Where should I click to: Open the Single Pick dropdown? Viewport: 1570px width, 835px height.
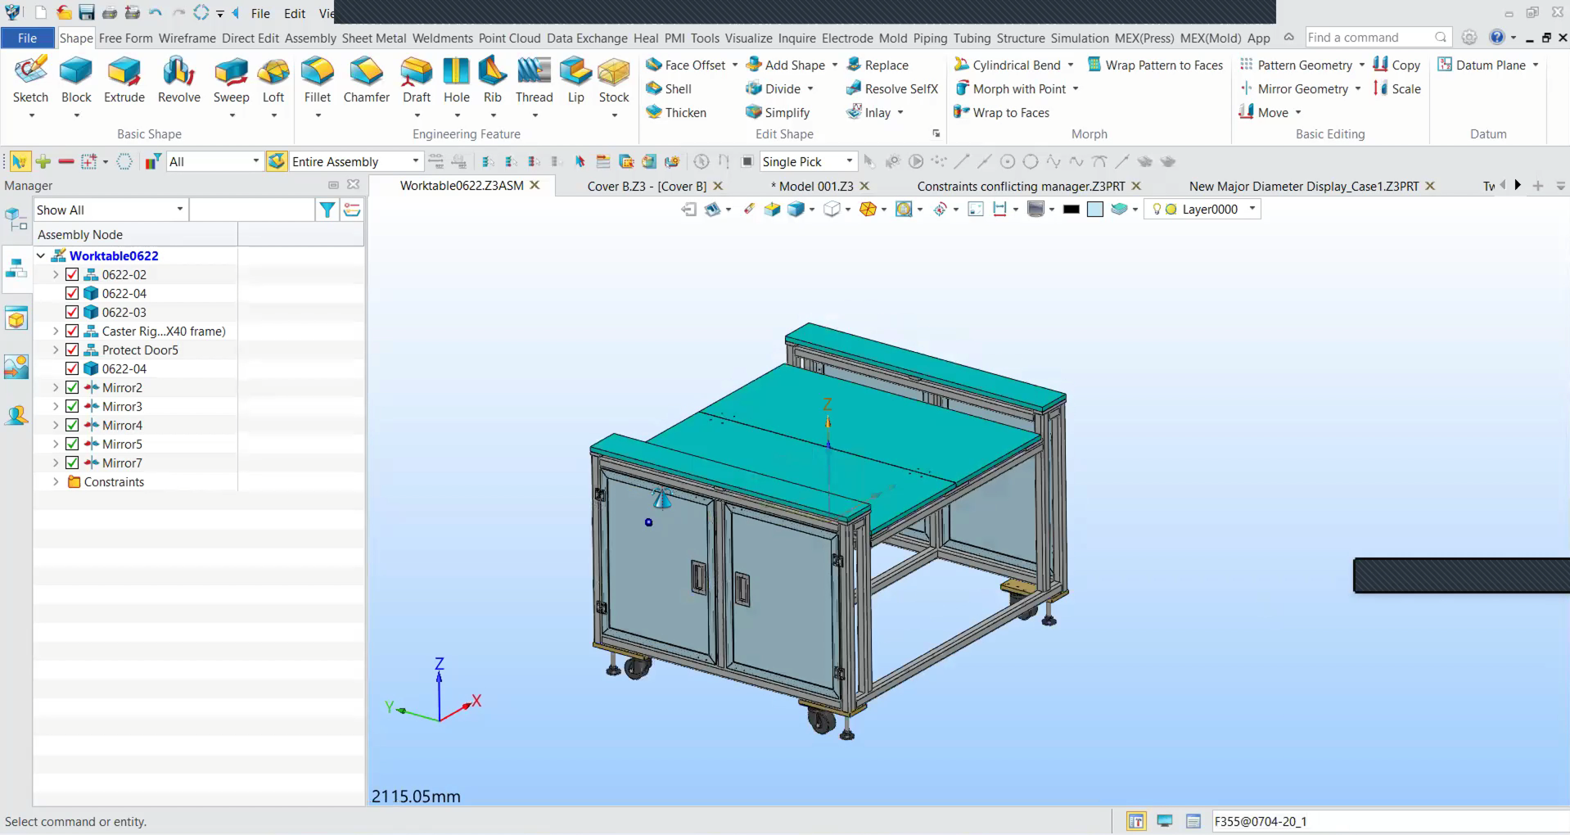click(x=849, y=161)
